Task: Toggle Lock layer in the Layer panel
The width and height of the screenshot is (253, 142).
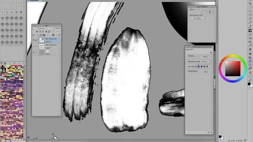Action: click(46, 32)
